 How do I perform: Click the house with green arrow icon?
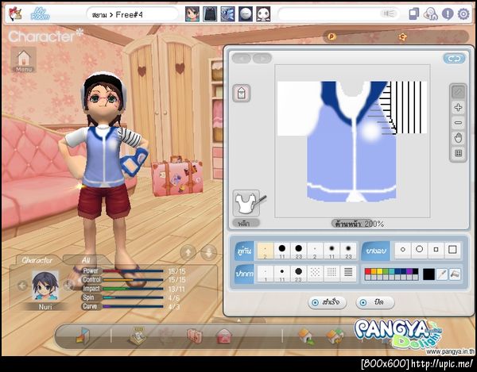tap(306, 336)
